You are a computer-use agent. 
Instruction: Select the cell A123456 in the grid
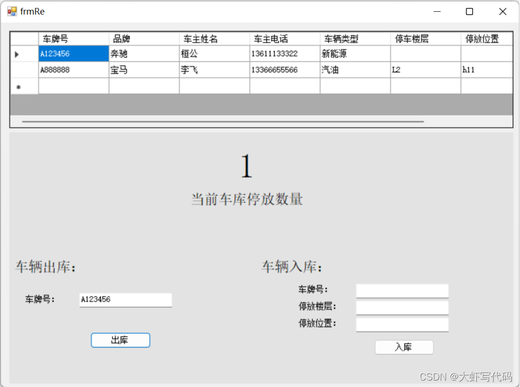pos(73,54)
